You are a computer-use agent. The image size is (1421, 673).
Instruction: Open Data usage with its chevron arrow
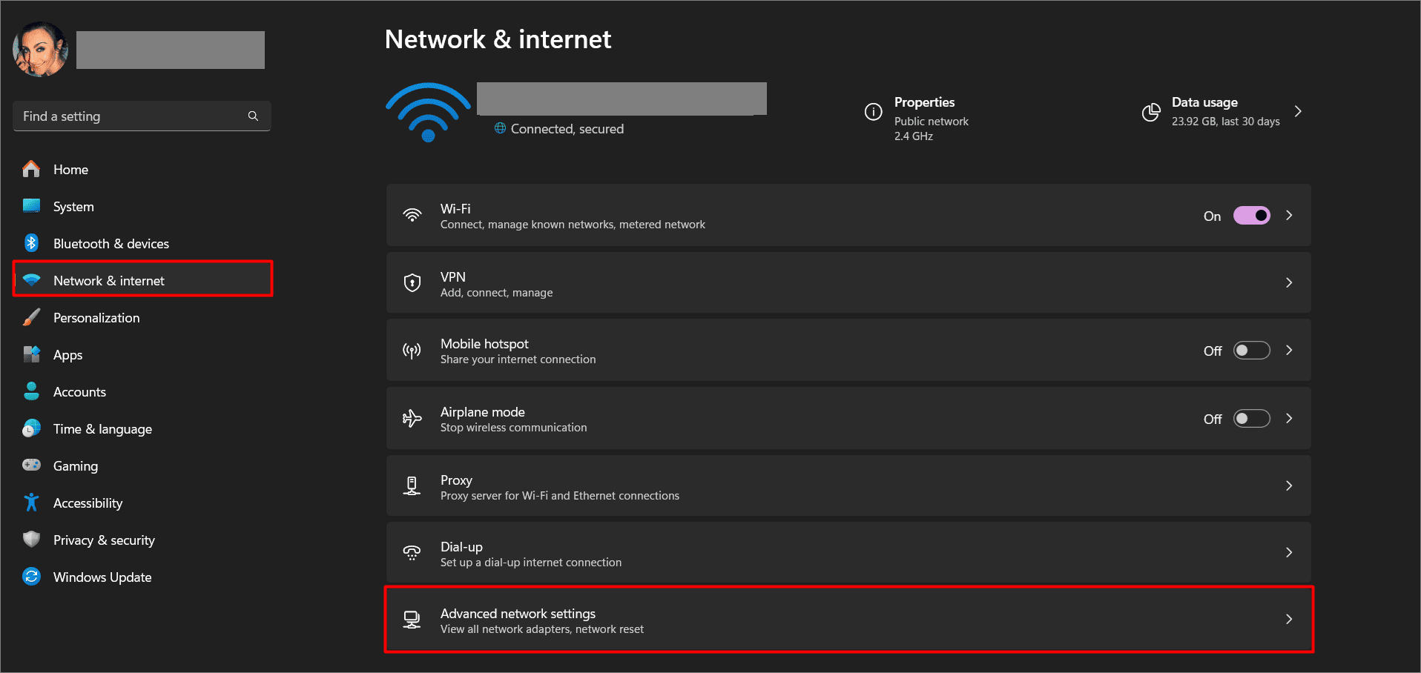point(1299,111)
